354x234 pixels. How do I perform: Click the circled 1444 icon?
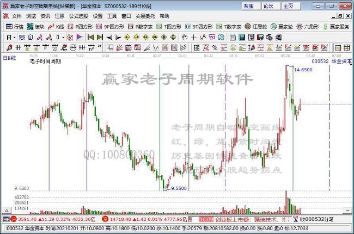pyautogui.click(x=73, y=47)
